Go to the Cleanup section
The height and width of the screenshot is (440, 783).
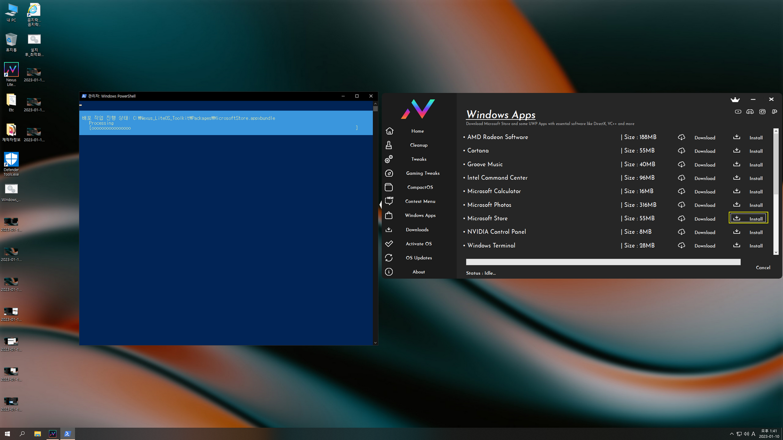tap(418, 145)
